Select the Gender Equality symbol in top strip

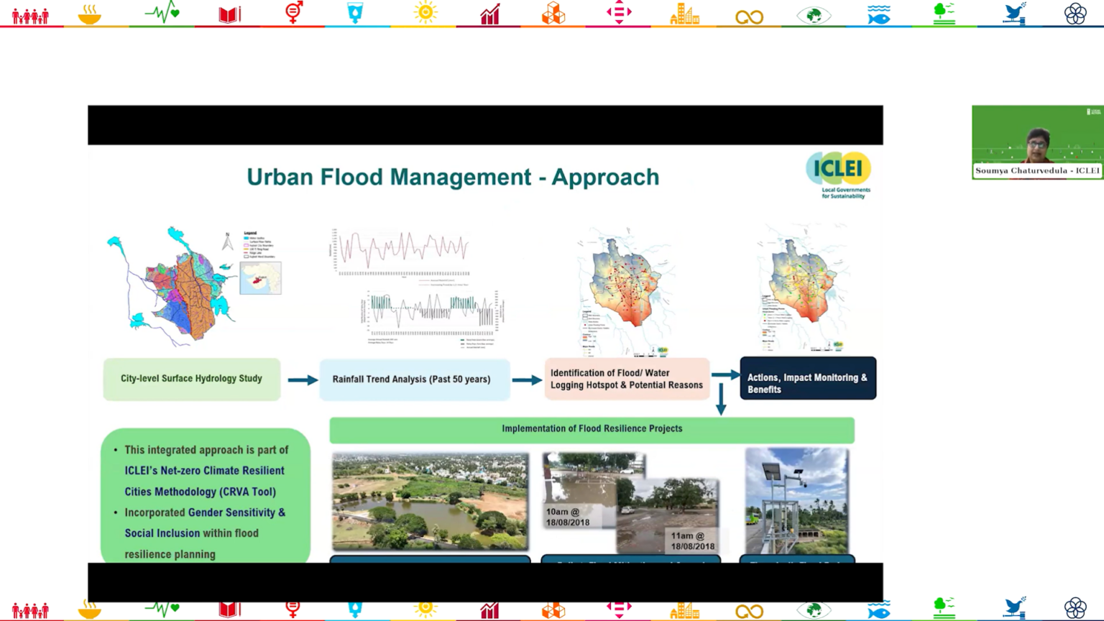pos(294,13)
